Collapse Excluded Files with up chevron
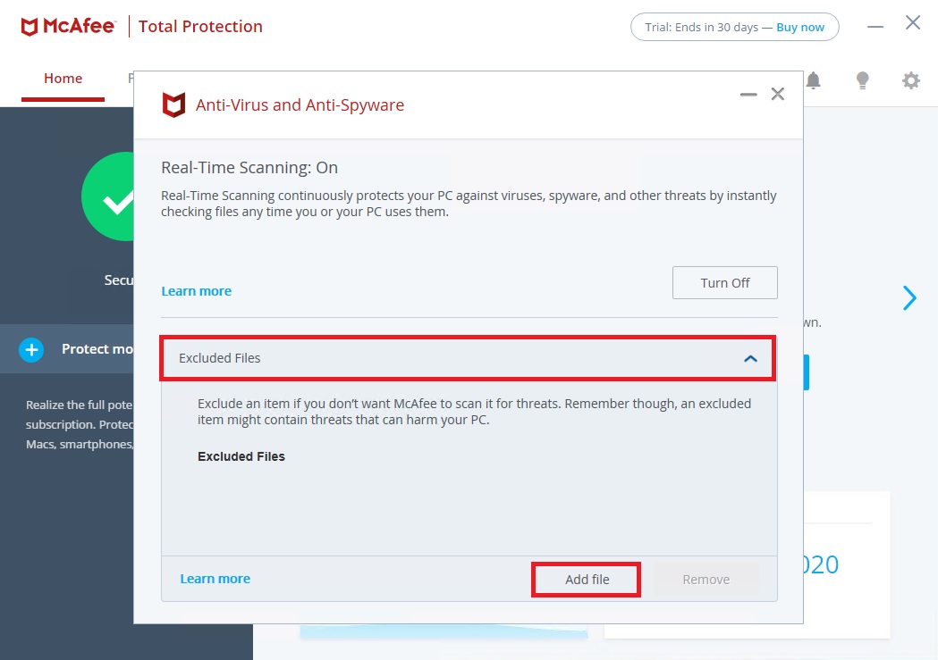Screen dimensions: 938x660 [750, 358]
